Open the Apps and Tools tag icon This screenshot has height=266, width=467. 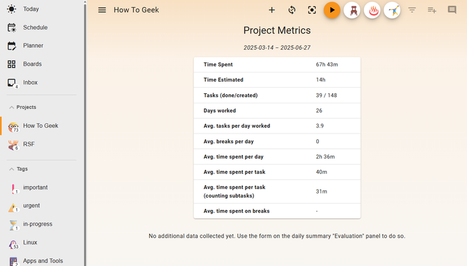point(13,262)
